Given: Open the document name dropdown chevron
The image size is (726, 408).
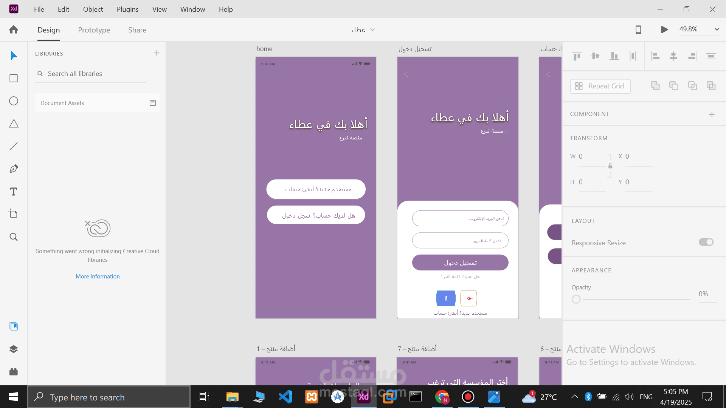Looking at the screenshot, I should tap(372, 29).
